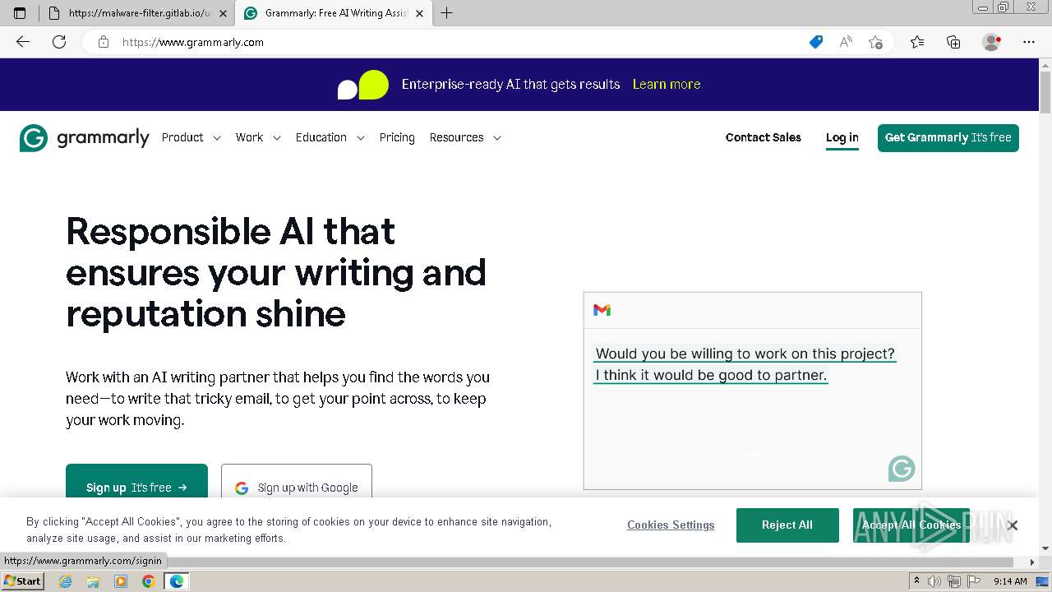Viewport: 1052px width, 592px height.
Task: Click Contact Sales link
Action: point(764,137)
